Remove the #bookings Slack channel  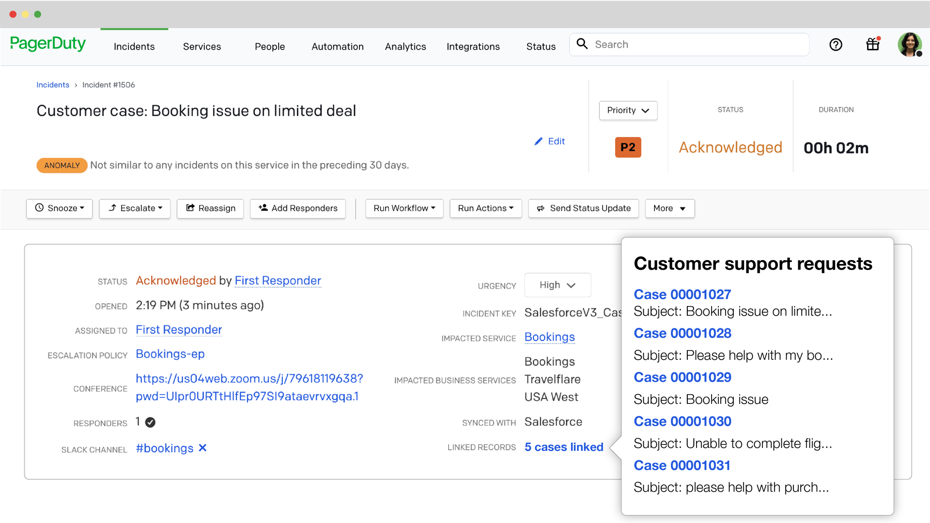[x=202, y=448]
